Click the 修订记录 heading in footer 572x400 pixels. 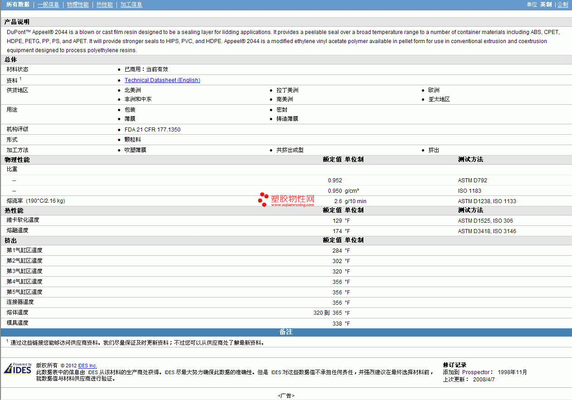(x=455, y=365)
